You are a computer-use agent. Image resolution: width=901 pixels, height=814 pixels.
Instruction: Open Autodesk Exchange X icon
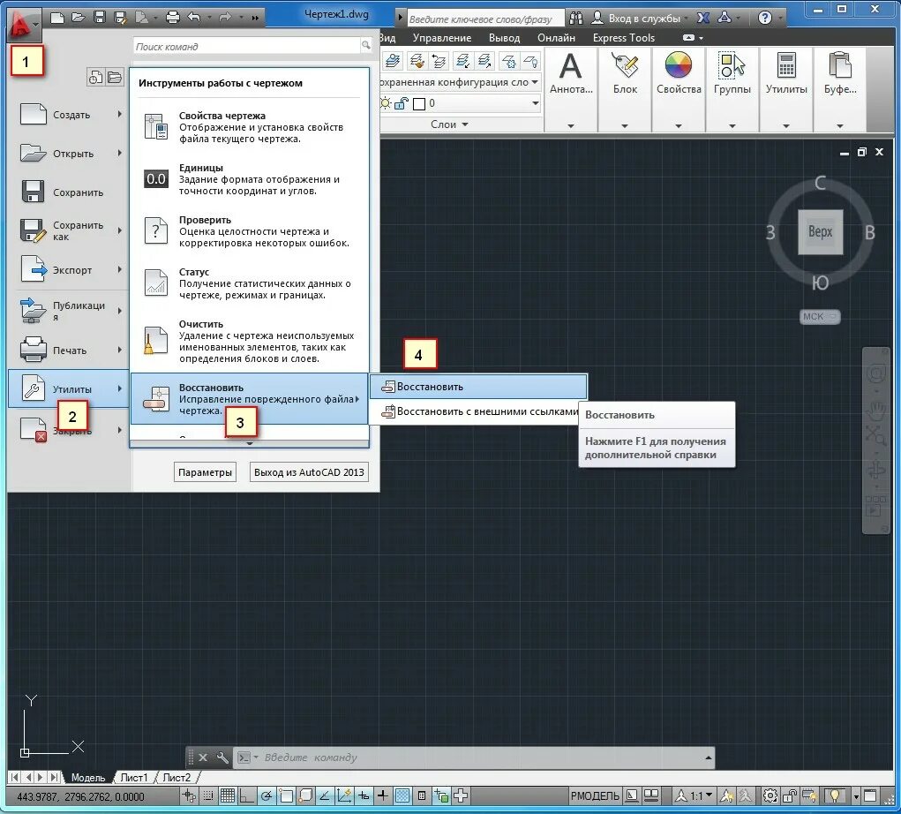[x=702, y=19]
